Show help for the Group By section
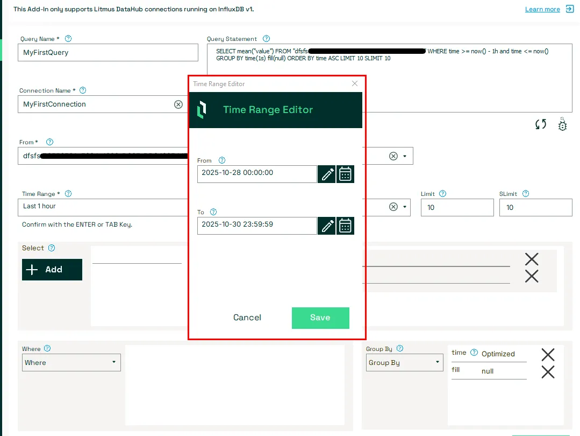The width and height of the screenshot is (580, 436). 400,348
